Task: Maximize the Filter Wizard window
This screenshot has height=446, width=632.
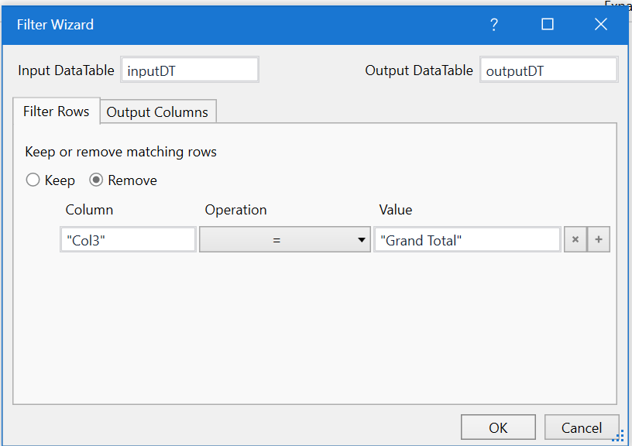Action: coord(548,25)
